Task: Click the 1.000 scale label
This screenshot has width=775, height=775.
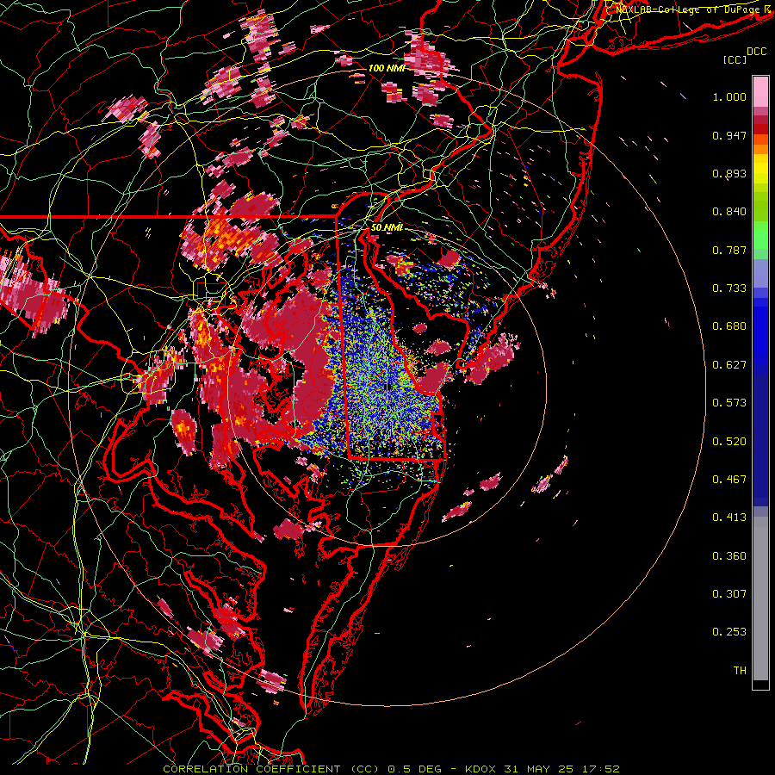Action: 729,96
